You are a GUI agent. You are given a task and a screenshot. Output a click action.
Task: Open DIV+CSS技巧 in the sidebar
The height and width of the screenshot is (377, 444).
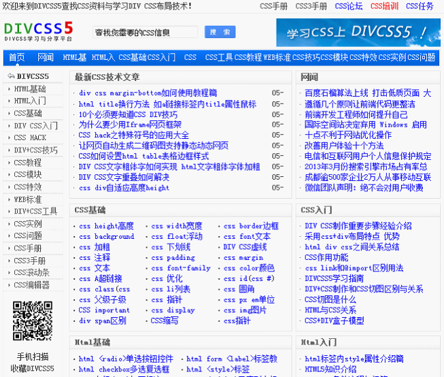35,150
